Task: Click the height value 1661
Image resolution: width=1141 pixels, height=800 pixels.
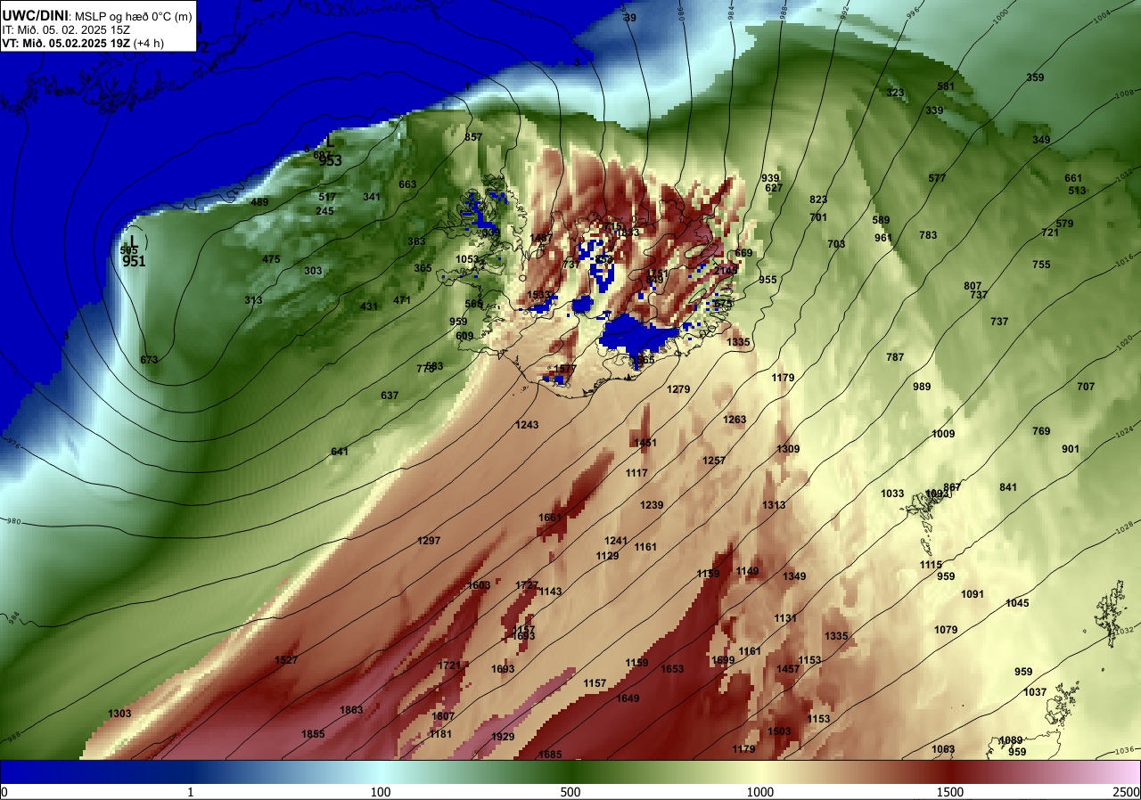Action: coord(550,518)
